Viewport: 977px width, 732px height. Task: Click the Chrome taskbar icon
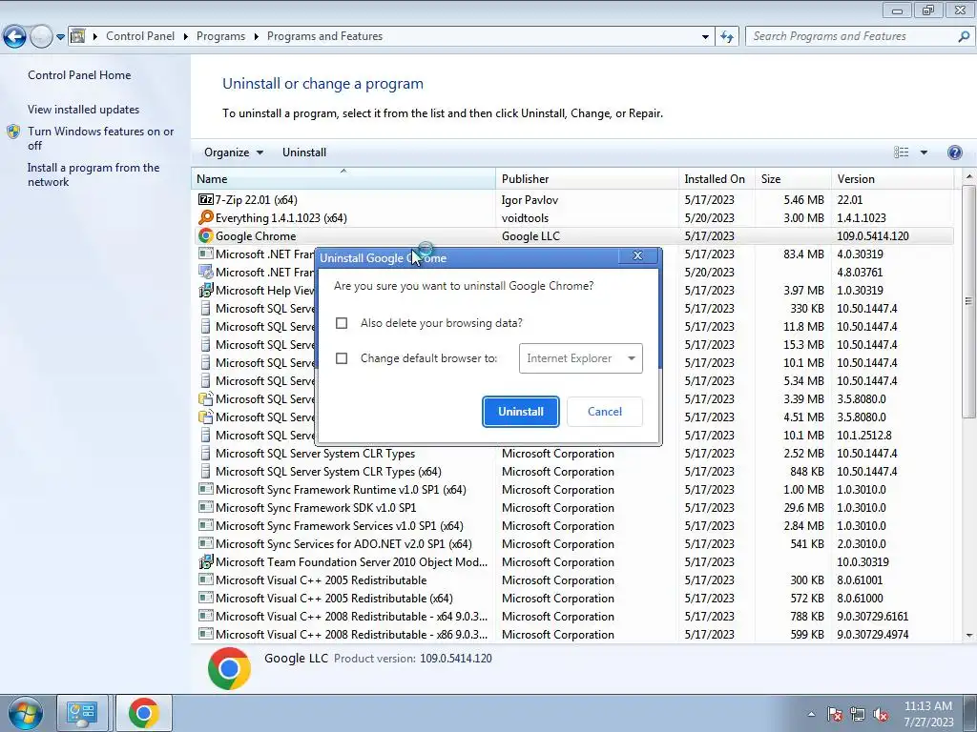144,713
